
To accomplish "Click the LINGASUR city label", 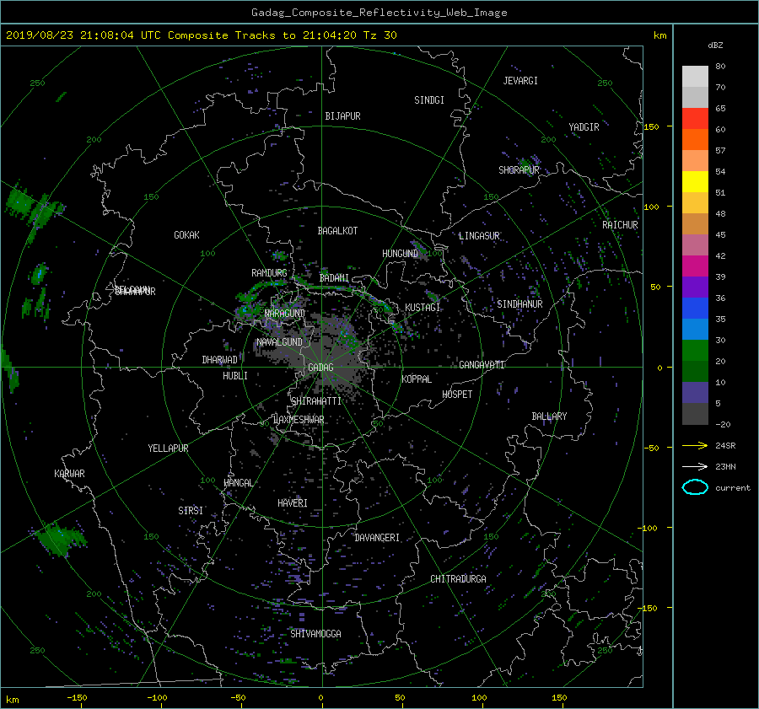I will (x=479, y=236).
